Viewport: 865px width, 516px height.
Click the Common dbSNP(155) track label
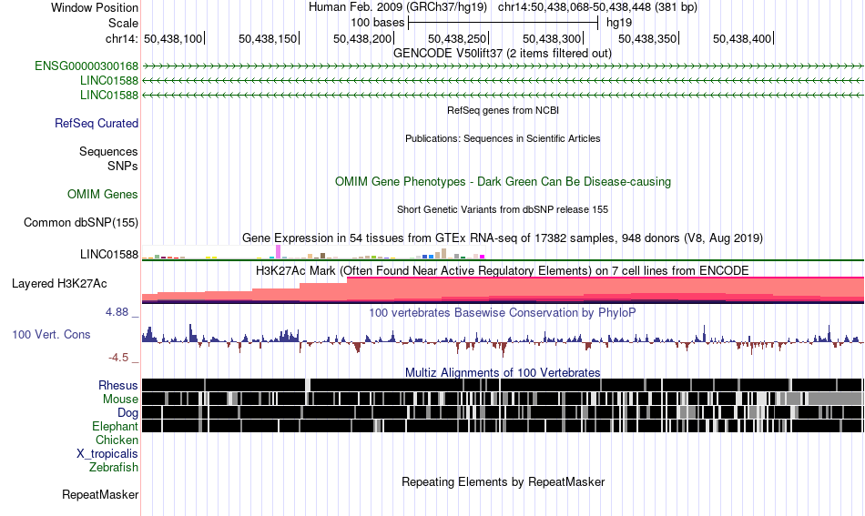tap(81, 222)
